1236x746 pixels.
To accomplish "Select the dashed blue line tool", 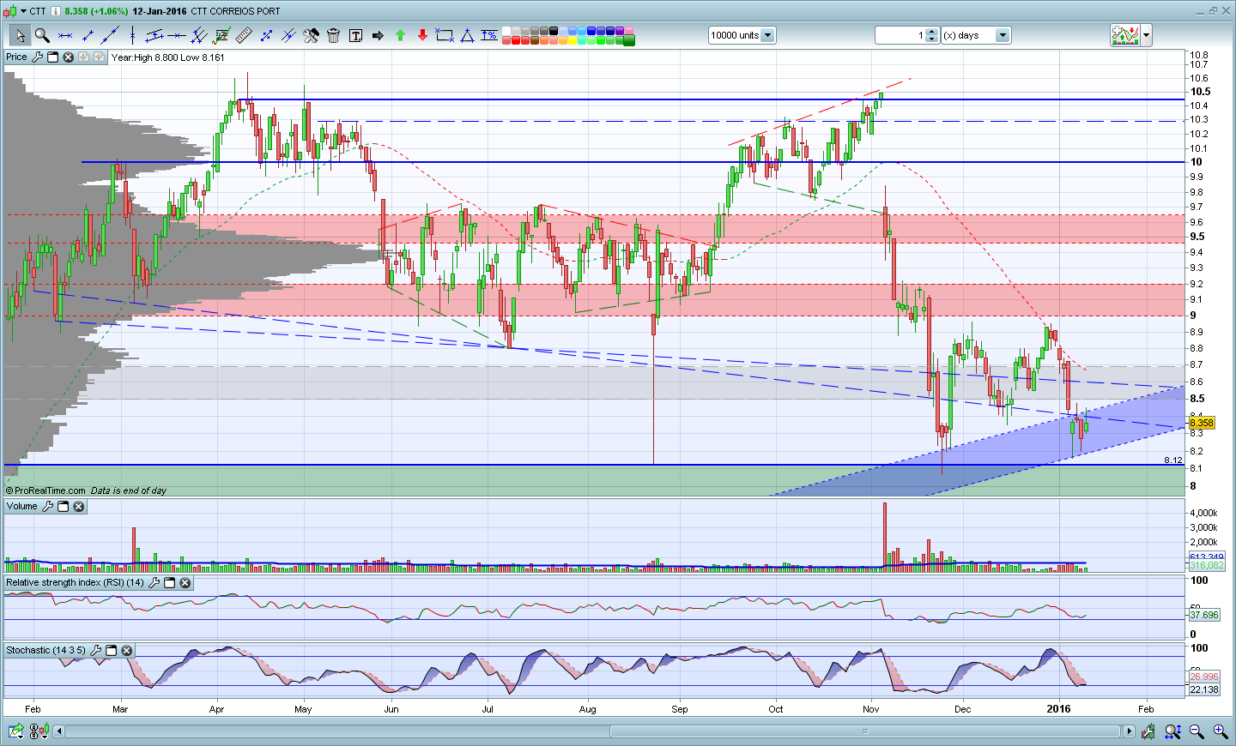I will 266,35.
